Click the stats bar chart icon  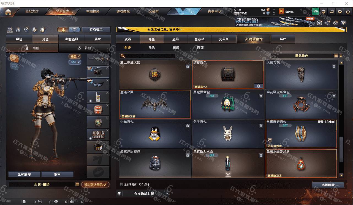[x=18, y=30]
